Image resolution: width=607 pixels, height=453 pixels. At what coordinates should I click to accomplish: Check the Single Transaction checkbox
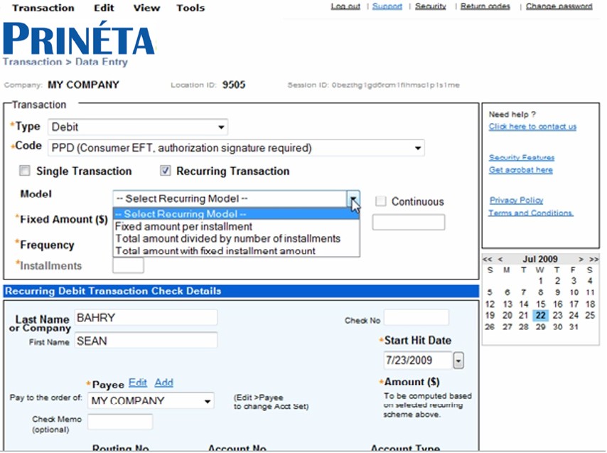click(x=25, y=171)
